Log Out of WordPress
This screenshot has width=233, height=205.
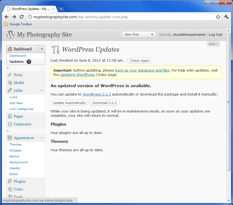[x=216, y=35]
